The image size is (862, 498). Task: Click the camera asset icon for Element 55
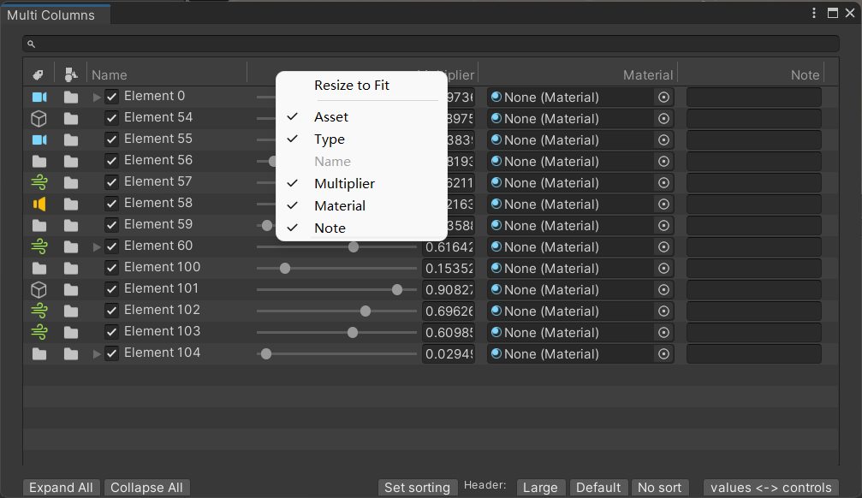coord(39,140)
